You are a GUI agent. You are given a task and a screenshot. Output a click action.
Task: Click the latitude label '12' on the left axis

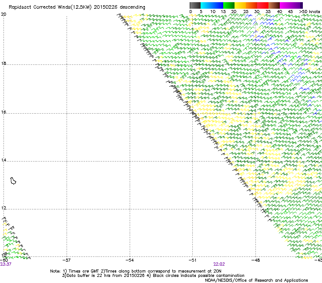3,208
